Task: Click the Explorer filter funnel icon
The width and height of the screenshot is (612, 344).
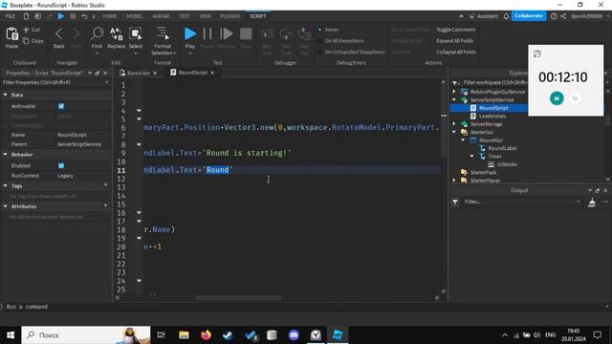Action: (x=455, y=83)
